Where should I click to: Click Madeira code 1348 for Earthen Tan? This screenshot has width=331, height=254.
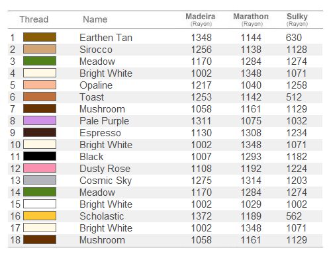201,38
